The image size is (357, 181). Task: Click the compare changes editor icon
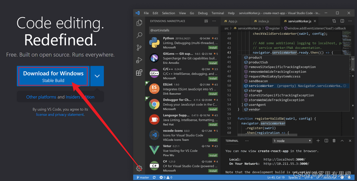pos(334,21)
